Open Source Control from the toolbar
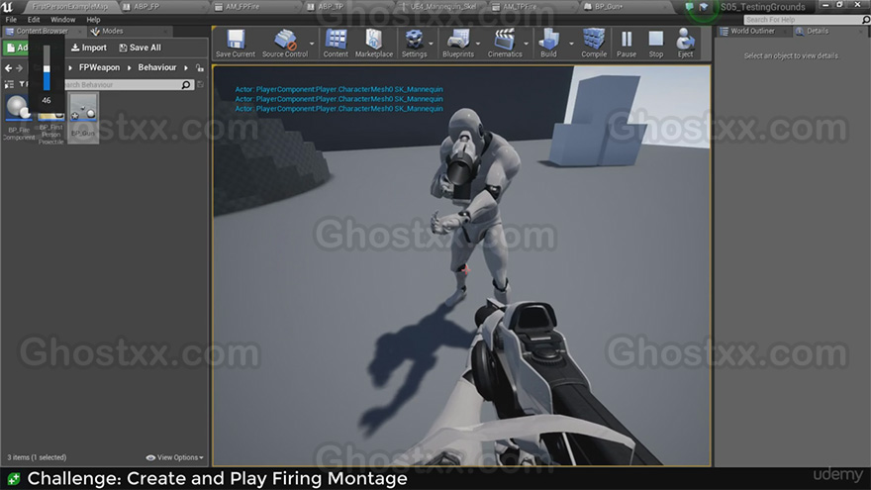The image size is (871, 490). coord(284,44)
